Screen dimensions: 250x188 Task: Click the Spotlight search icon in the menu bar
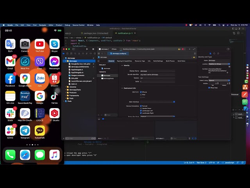point(220,25)
